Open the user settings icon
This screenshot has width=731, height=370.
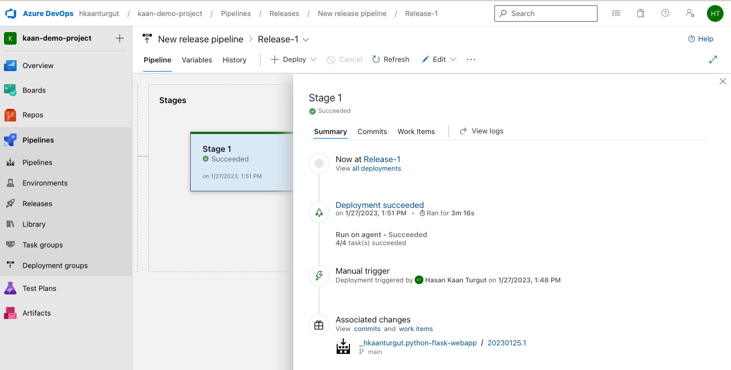(690, 13)
